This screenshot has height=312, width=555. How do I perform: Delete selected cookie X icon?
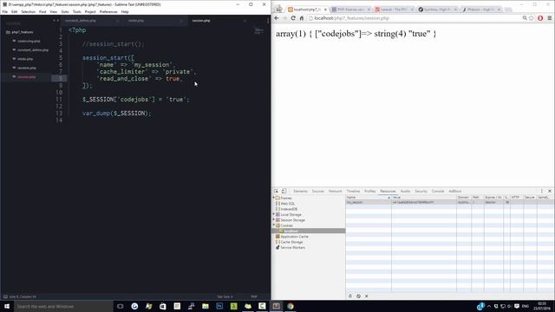pos(366,296)
